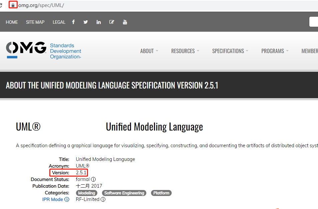Click the Software Engineering category tag

(x=124, y=193)
